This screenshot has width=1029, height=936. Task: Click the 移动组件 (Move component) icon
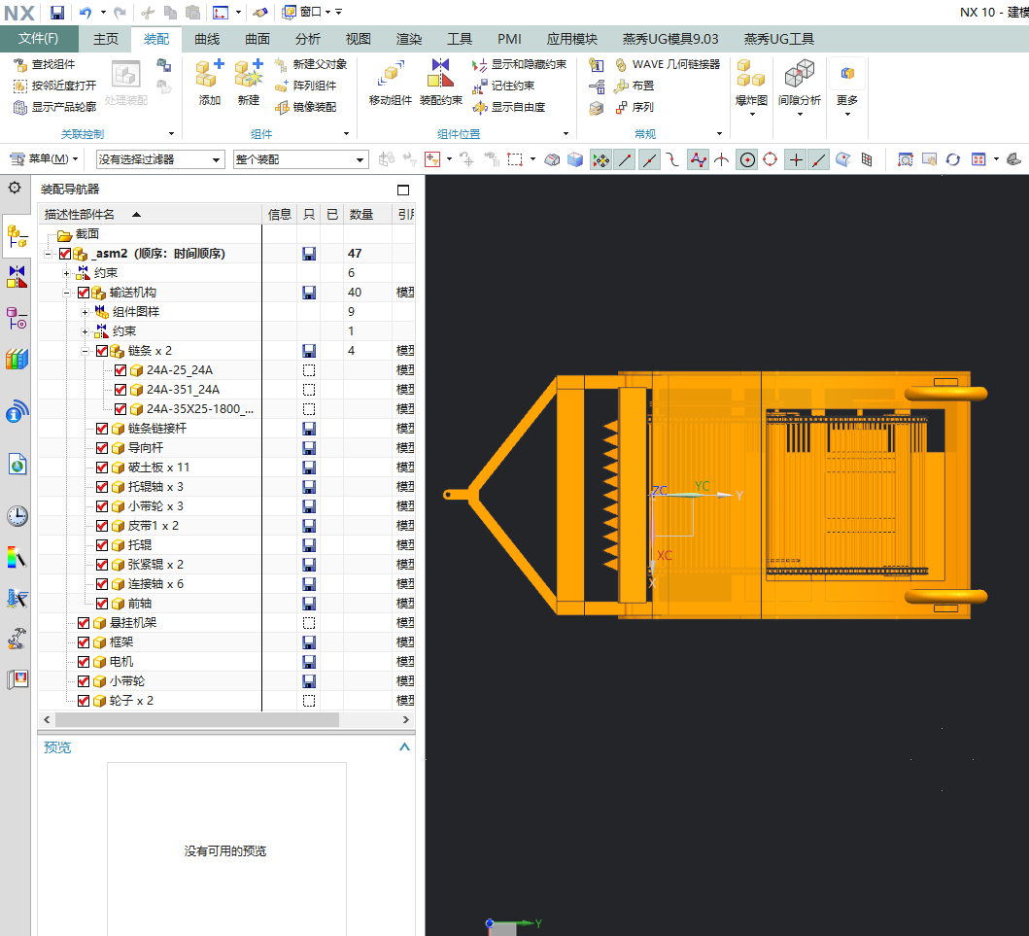(x=391, y=75)
